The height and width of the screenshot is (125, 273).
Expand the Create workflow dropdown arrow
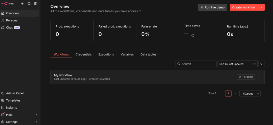click(262, 7)
